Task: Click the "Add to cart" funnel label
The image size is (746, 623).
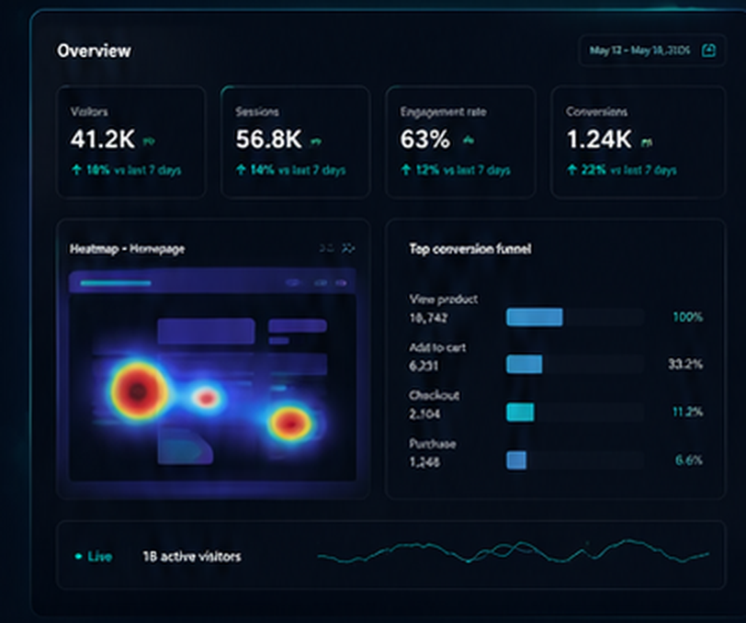Action: pos(437,348)
